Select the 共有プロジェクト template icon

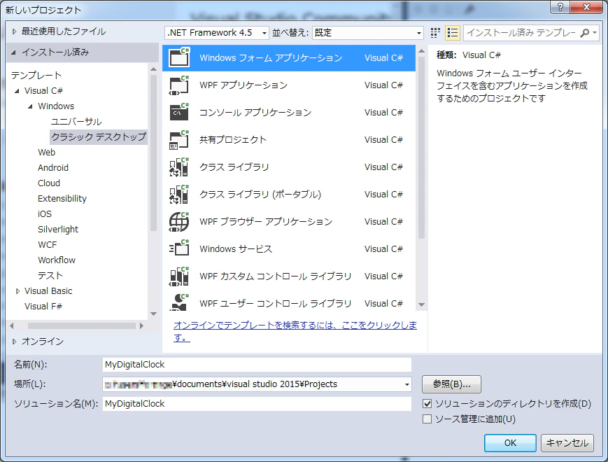pos(178,140)
